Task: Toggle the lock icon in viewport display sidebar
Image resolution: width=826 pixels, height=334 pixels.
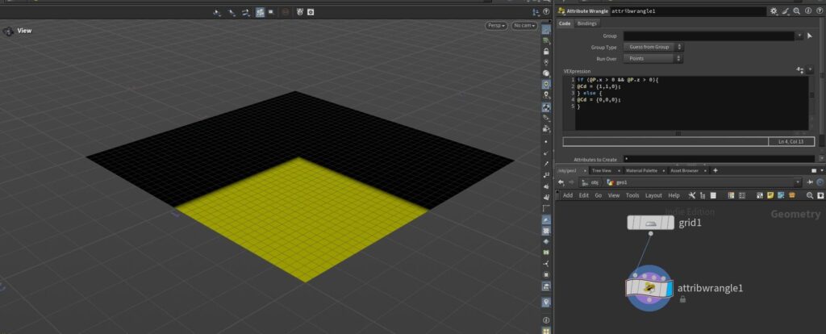Action: [546, 52]
